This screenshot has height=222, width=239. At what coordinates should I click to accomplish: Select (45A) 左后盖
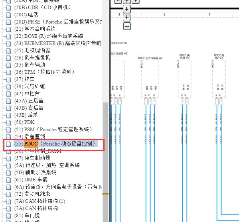click(x=29, y=100)
